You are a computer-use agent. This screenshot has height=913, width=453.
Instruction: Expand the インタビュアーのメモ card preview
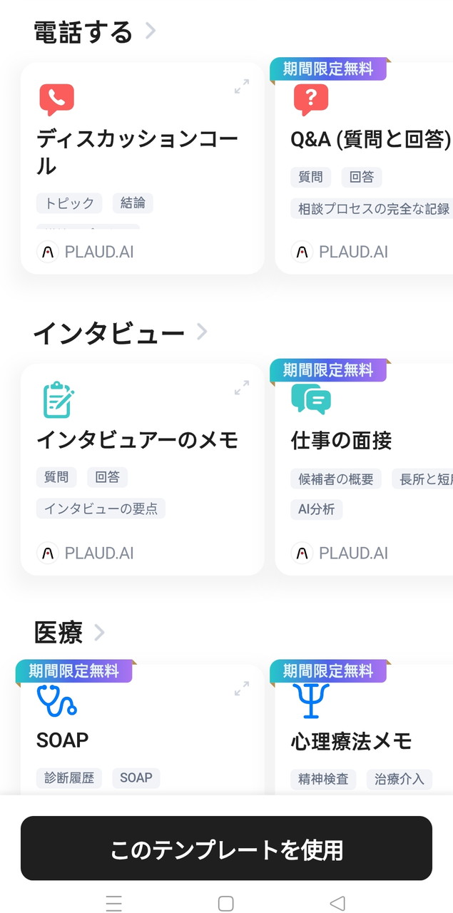[242, 388]
